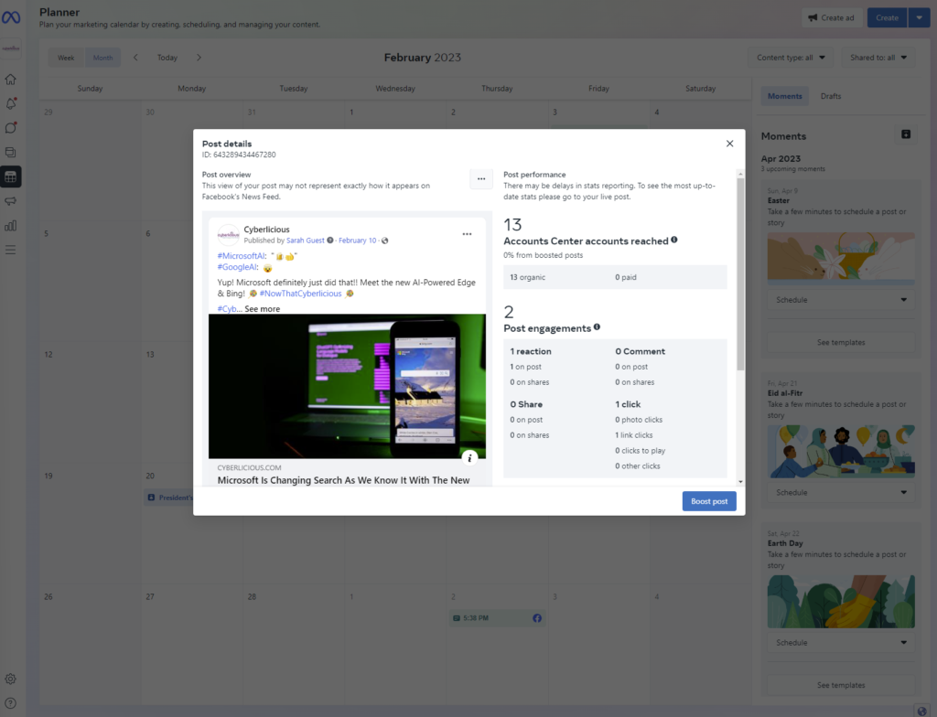Open the Notifications bell icon
The height and width of the screenshot is (717, 937).
coord(11,103)
